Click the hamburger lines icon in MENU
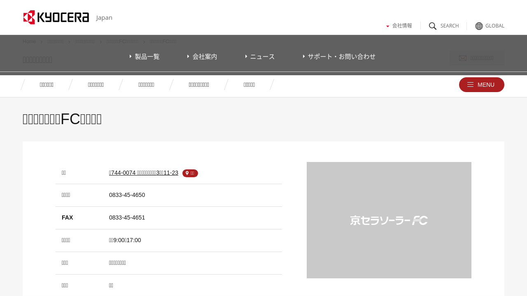 470,85
